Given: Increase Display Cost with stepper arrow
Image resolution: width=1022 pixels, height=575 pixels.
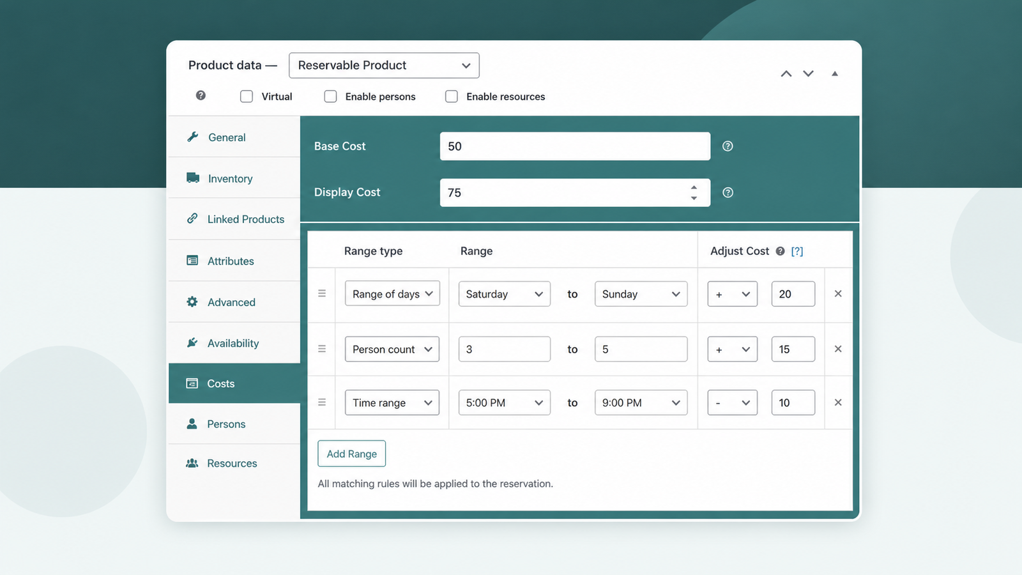Looking at the screenshot, I should point(694,187).
